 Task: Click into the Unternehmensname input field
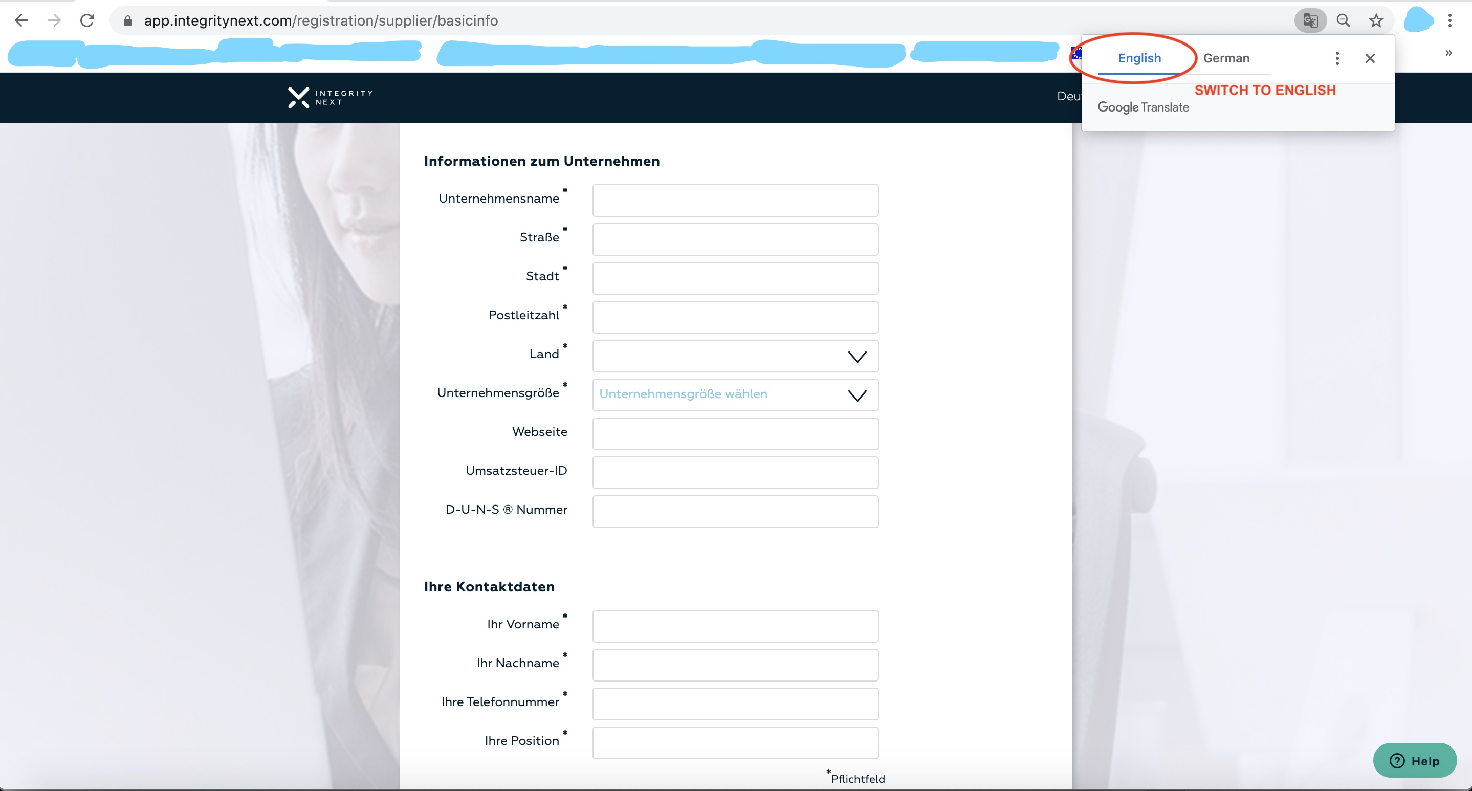pyautogui.click(x=735, y=201)
